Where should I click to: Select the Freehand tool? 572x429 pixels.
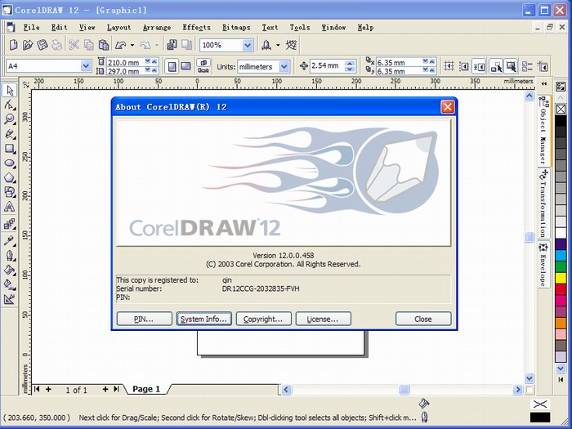[x=10, y=134]
